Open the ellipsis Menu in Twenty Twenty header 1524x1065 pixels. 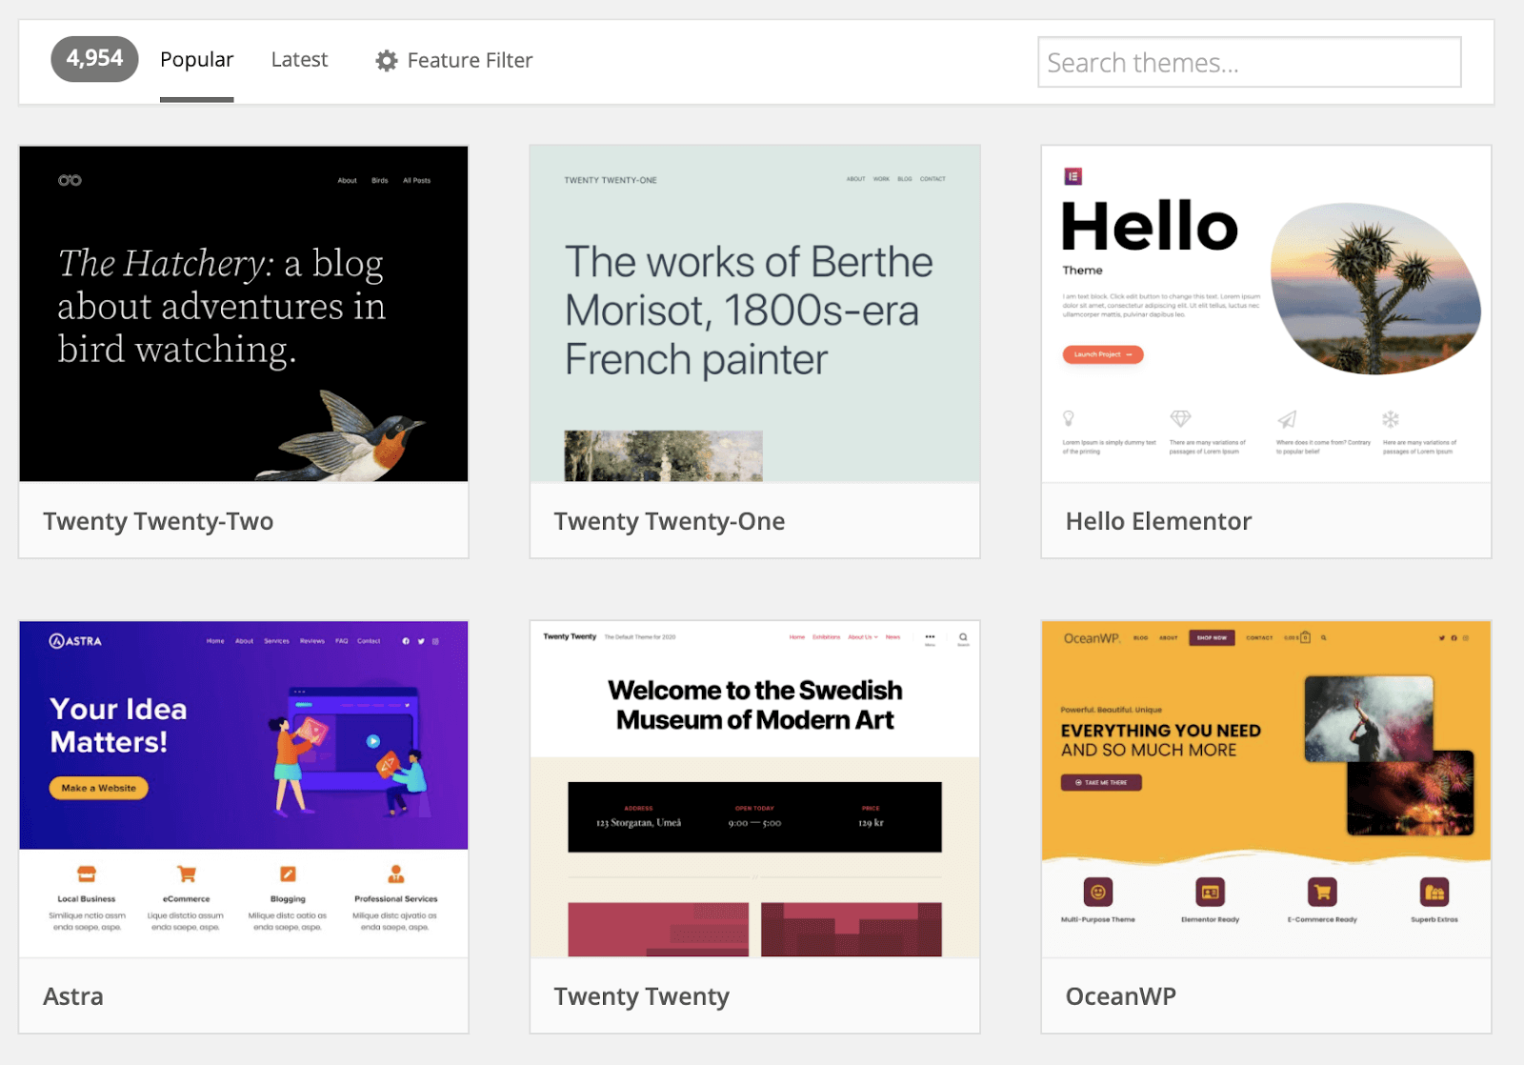tap(930, 636)
